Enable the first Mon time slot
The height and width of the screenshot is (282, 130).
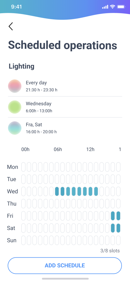pyautogui.click(x=23, y=167)
